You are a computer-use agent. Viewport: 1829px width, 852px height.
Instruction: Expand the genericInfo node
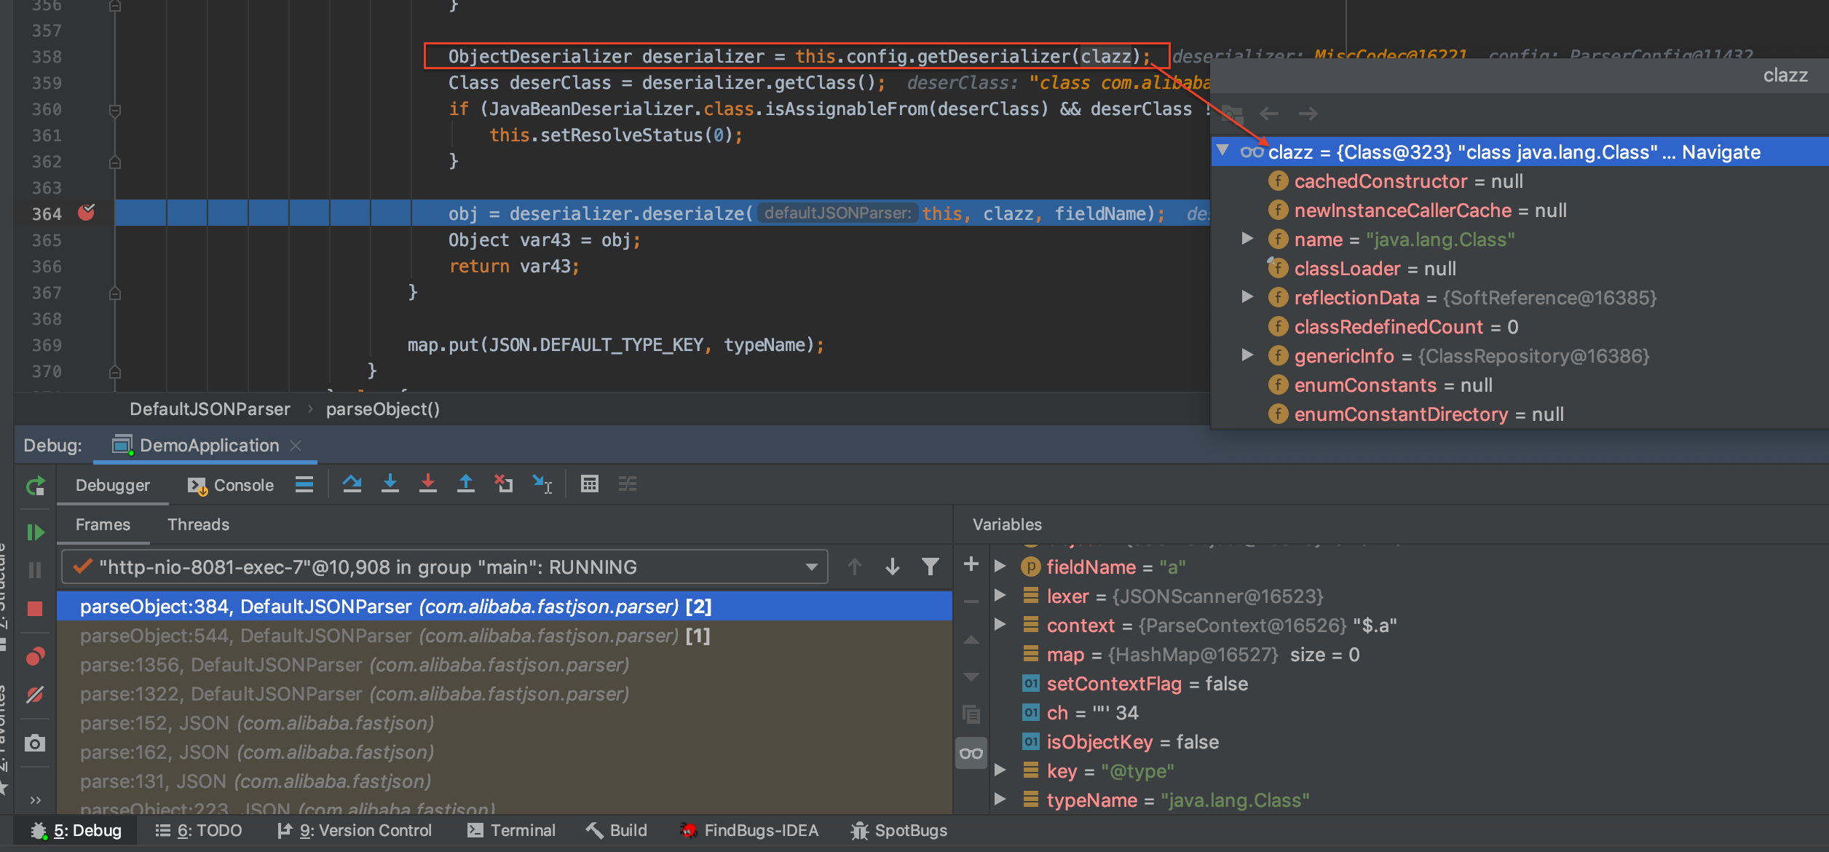pyautogui.click(x=1247, y=355)
